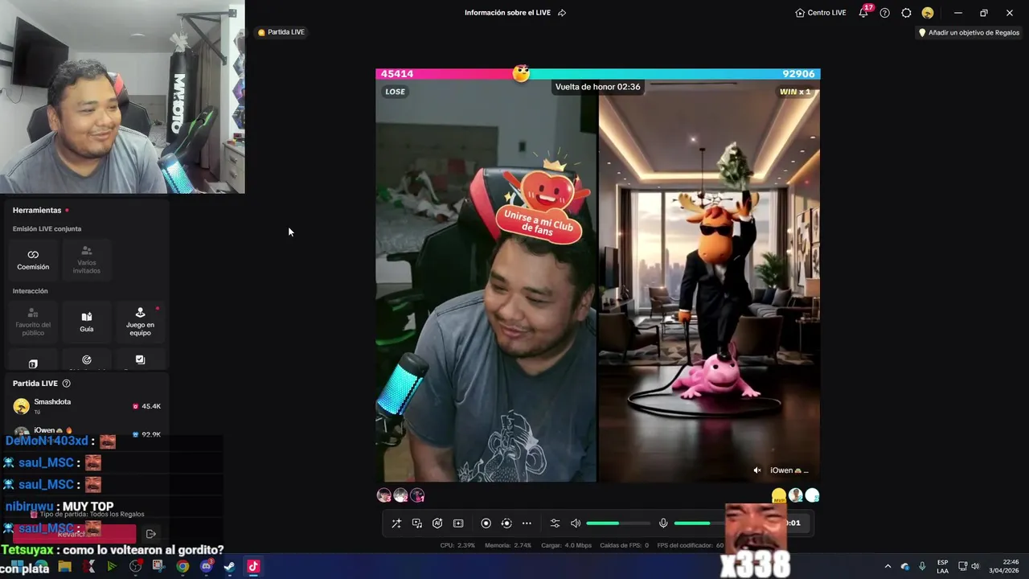
Task: Click the exit arrow icon beside Revancha
Action: point(150,534)
